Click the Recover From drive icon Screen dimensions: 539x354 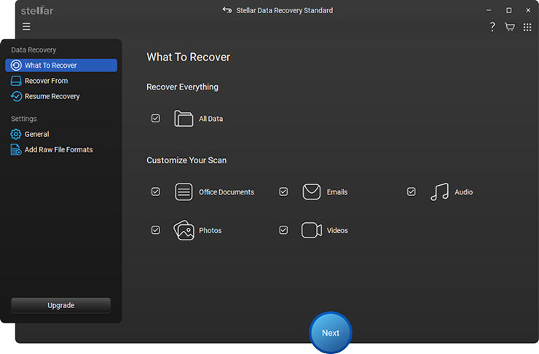click(x=16, y=81)
